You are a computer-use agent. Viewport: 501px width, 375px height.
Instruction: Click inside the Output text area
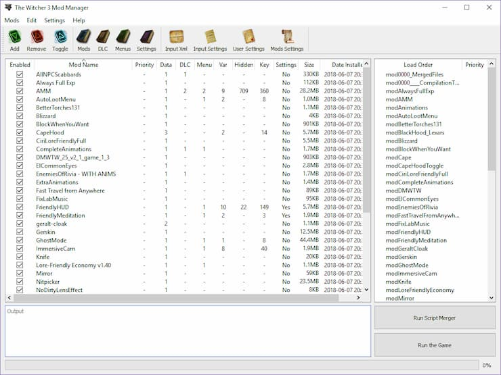point(188,331)
